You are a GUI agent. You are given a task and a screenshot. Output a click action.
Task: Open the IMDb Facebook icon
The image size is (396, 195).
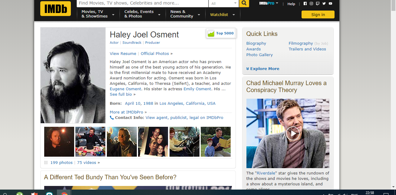pos(305,4)
